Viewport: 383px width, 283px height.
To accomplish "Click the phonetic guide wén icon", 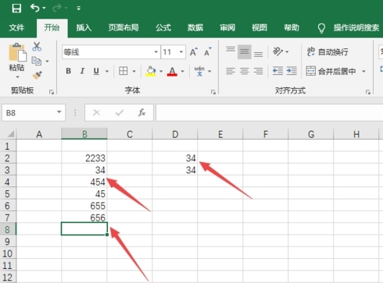I will tap(199, 71).
